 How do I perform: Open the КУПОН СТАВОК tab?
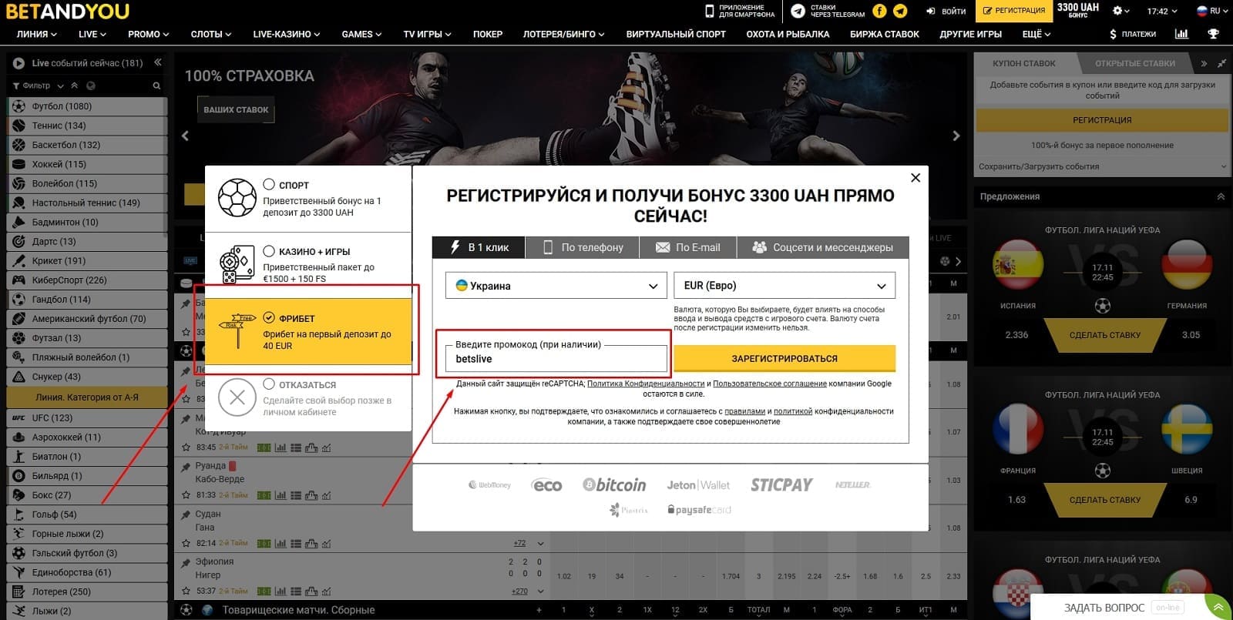[x=1024, y=63]
